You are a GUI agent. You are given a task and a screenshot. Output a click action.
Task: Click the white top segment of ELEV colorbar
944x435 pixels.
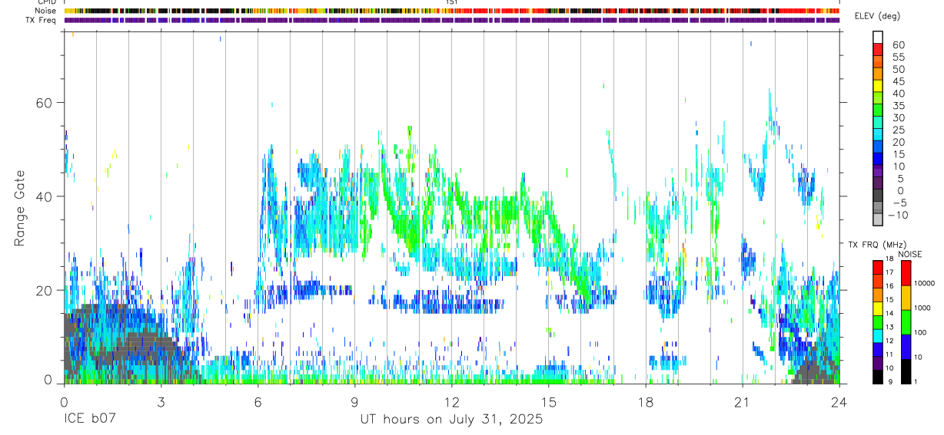(x=878, y=38)
